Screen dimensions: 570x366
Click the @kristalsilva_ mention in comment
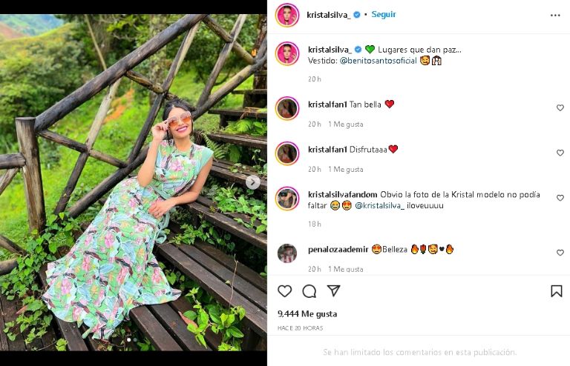(x=380, y=205)
